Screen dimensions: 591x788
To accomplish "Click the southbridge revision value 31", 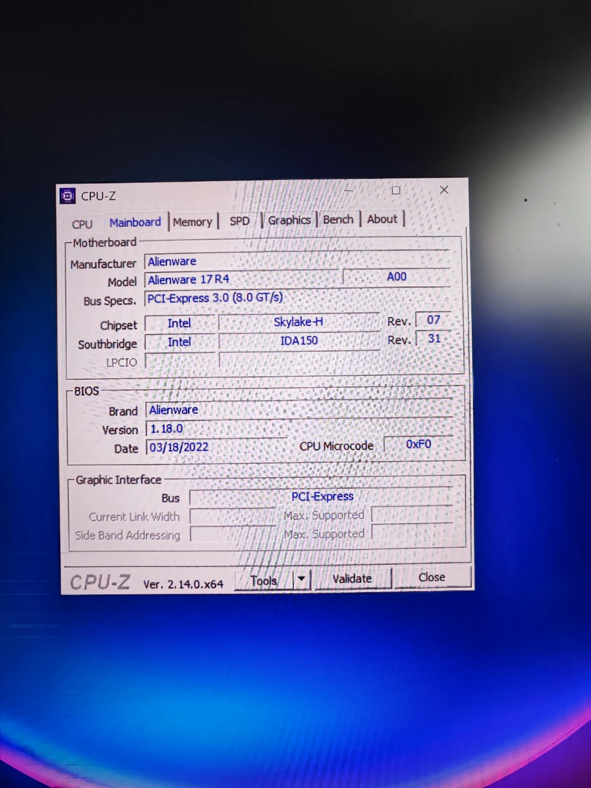I will click(434, 339).
